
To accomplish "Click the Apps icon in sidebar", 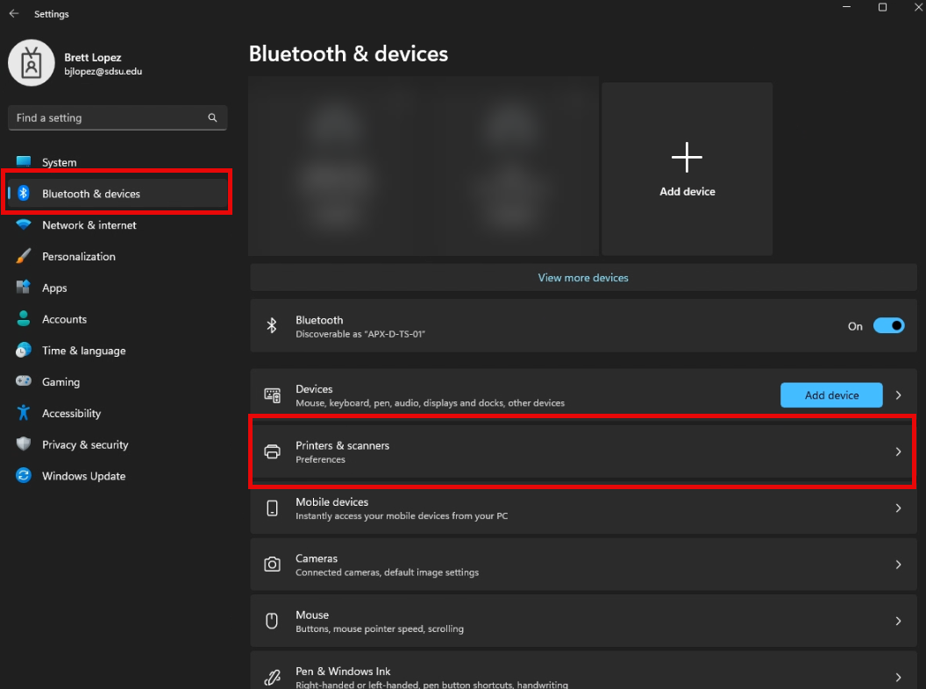I will click(x=24, y=288).
